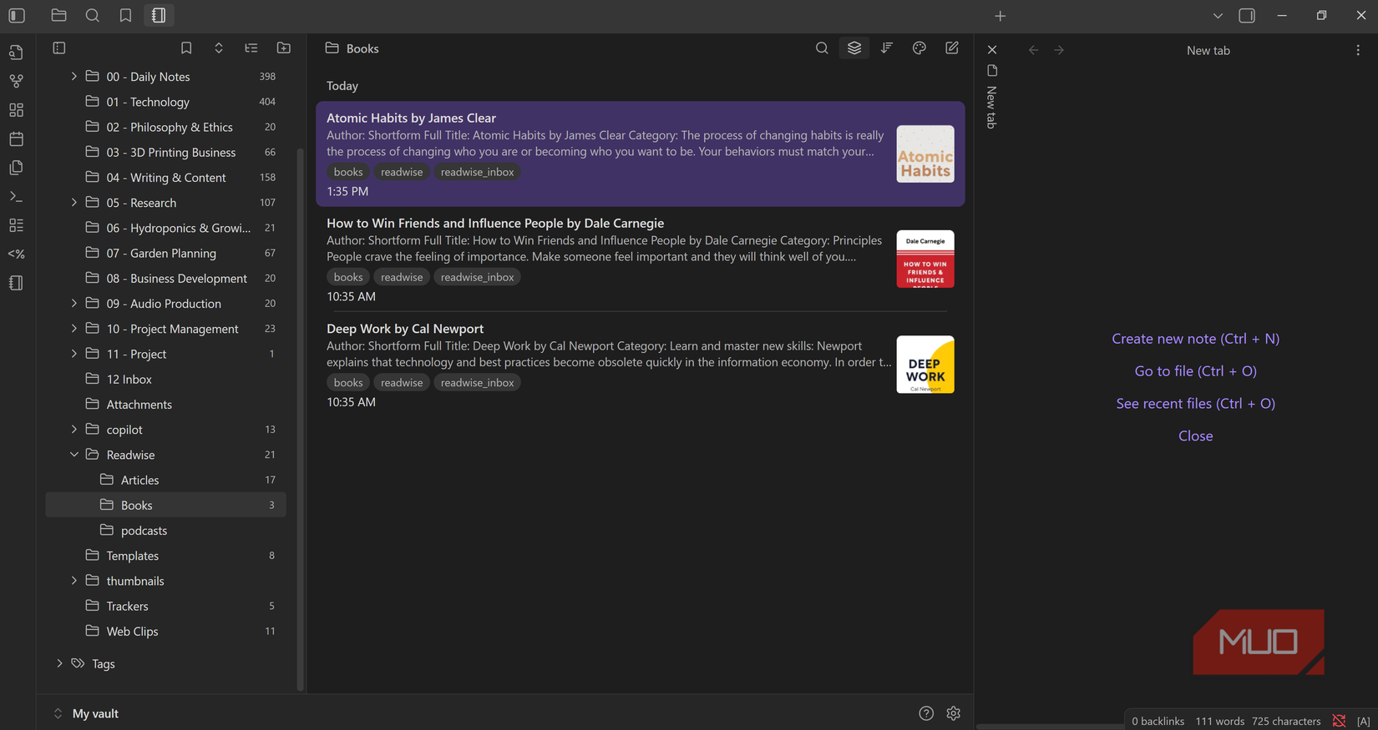Open help icon in the bottom bar
Viewport: 1378px width, 730px height.
tap(926, 713)
